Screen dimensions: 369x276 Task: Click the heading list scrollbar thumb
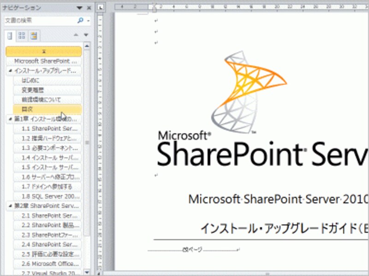(x=87, y=143)
